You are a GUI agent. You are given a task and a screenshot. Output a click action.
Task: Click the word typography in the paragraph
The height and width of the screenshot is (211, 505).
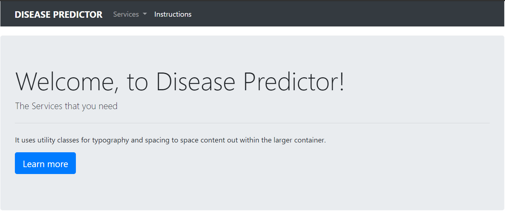pos(110,140)
